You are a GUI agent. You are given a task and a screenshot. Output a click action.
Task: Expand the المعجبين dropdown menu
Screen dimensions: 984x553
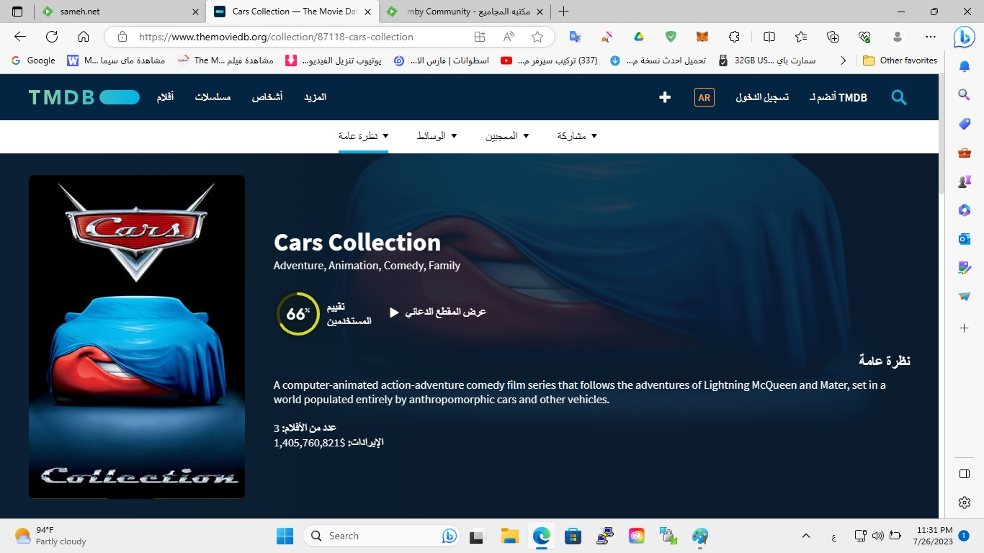507,136
